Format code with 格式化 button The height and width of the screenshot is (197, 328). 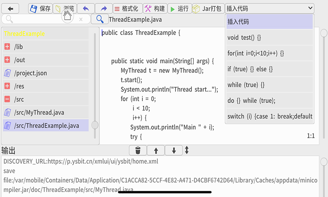coord(127,9)
